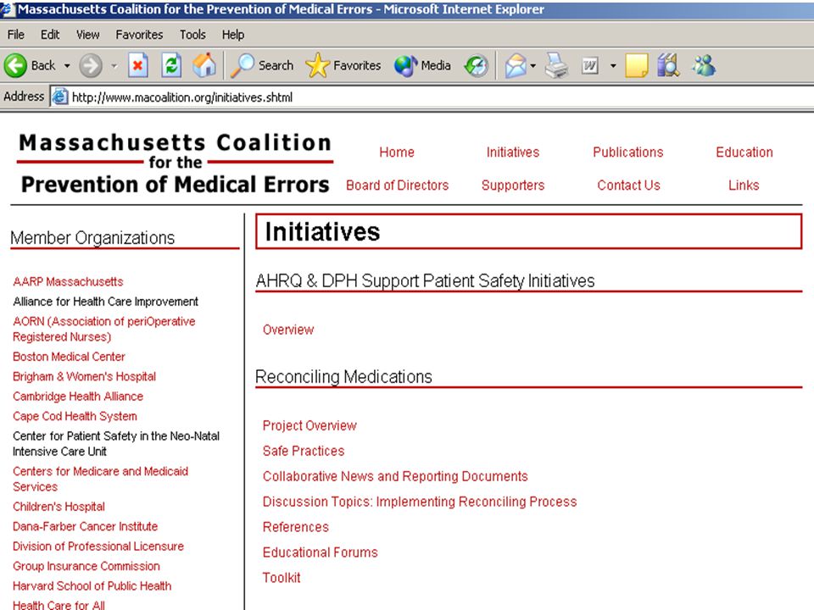Open the Supporters nav link

(x=513, y=186)
